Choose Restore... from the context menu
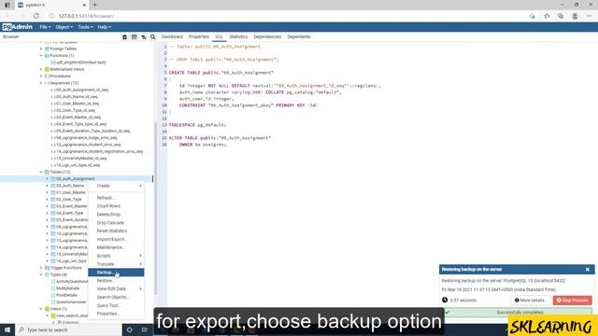598x336 pixels. pyautogui.click(x=116, y=281)
